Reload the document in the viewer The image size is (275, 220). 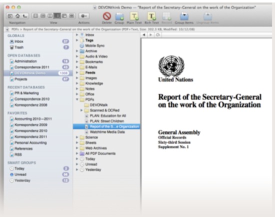[157, 35]
